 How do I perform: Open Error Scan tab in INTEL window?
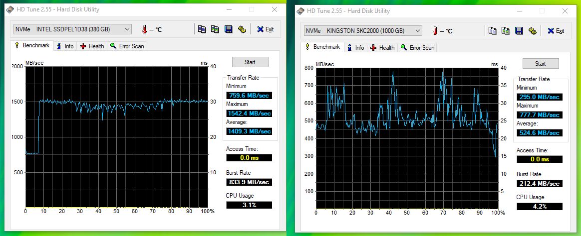coord(127,46)
